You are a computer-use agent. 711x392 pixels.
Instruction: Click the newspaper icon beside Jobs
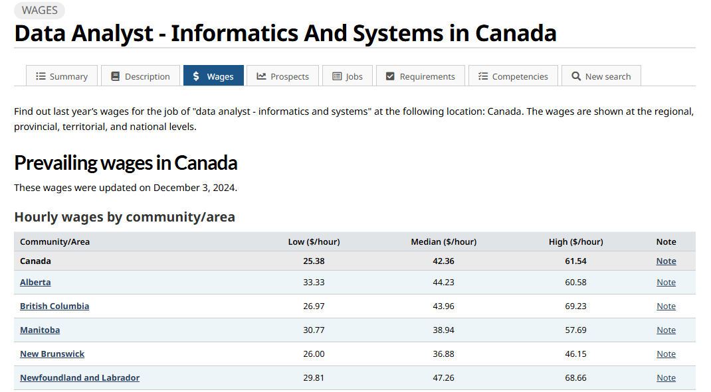tap(337, 76)
